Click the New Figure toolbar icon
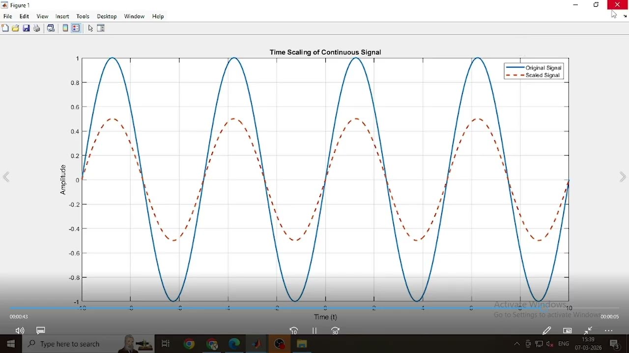This screenshot has width=629, height=353. pyautogui.click(x=5, y=28)
